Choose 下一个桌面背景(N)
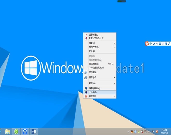The height and width of the screenshot is (135, 171). (x=100, y=68)
